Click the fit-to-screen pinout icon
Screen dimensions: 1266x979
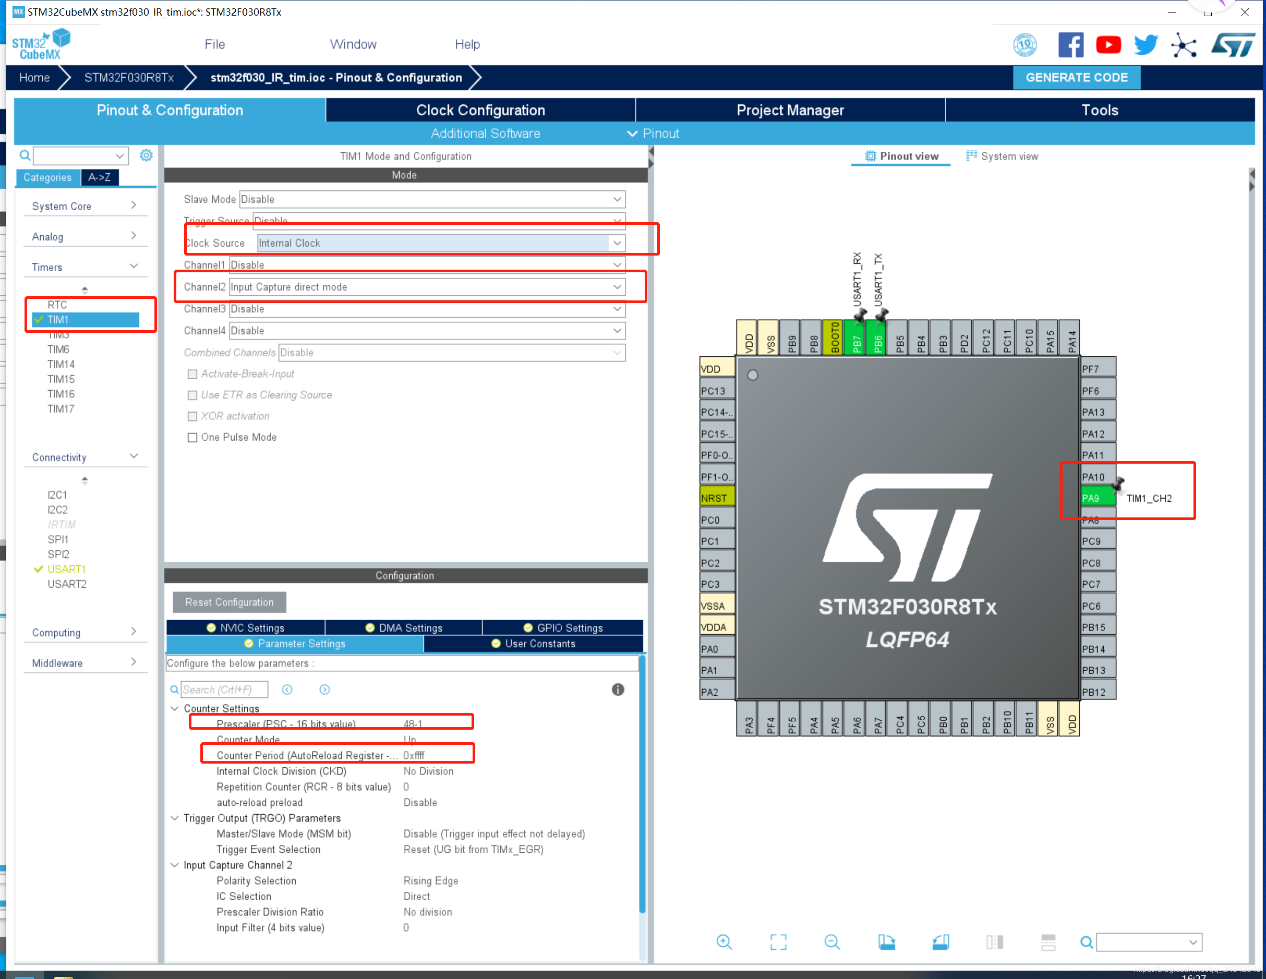tap(778, 942)
